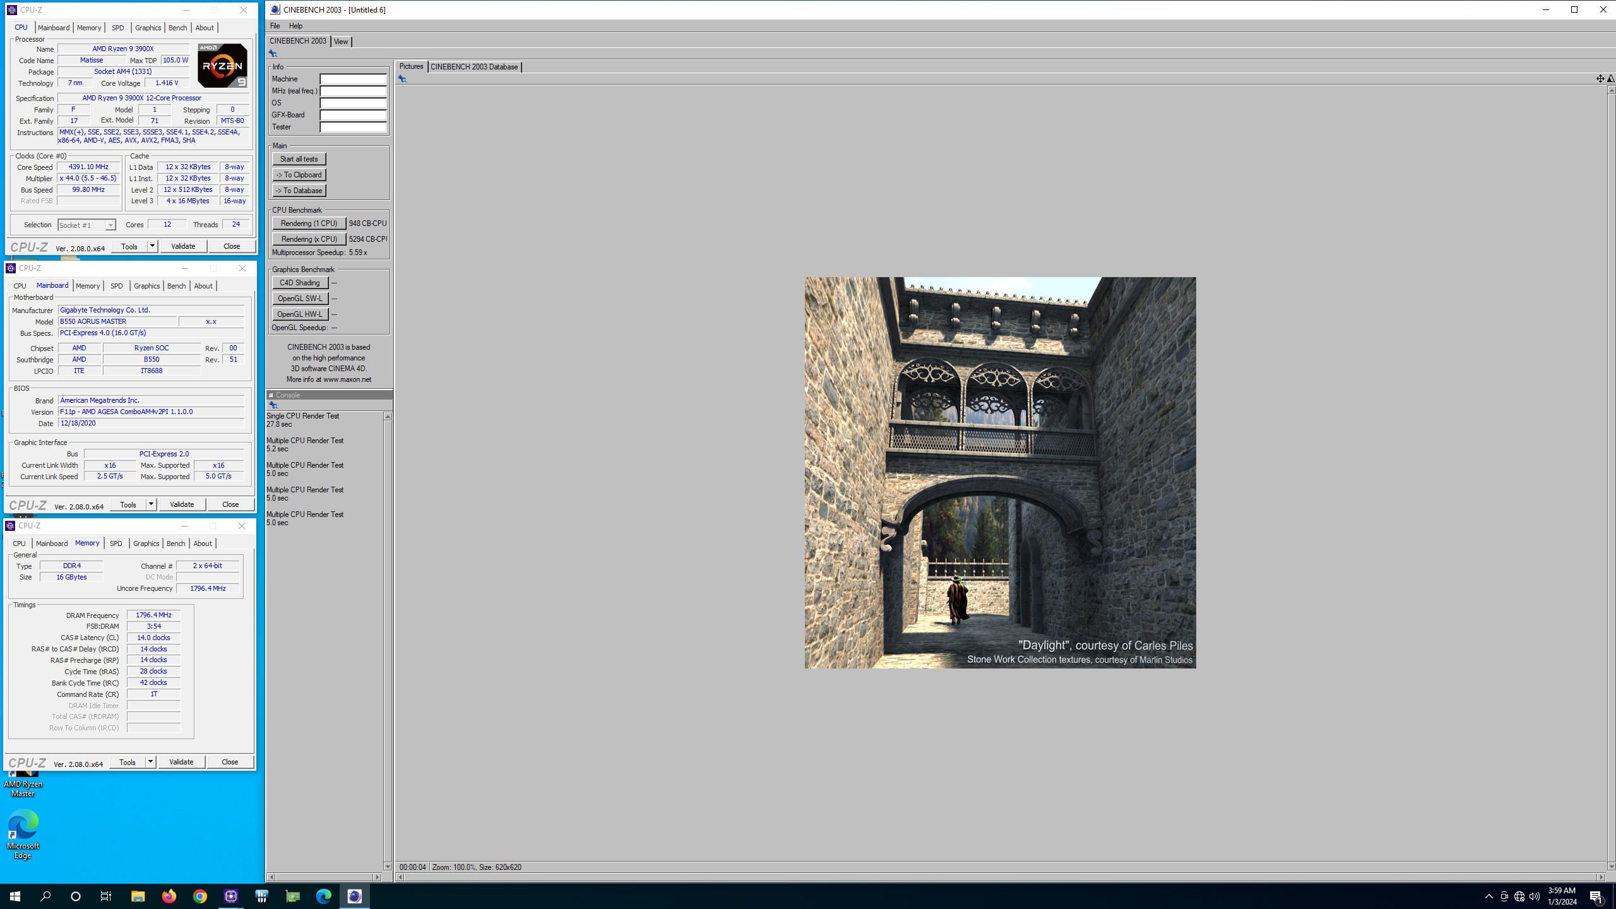Open the SPD tab in the Mainboard CPU-Z window
The height and width of the screenshot is (909, 1616).
[117, 286]
